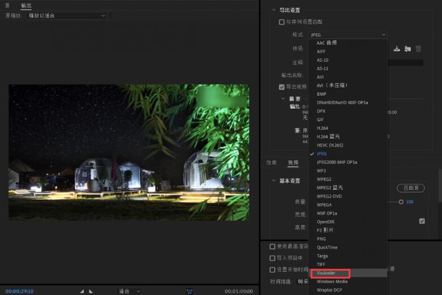Image resolution: width=442 pixels, height=295 pixels.
Task: Adjust the quality slider handle
Action: tap(401, 202)
